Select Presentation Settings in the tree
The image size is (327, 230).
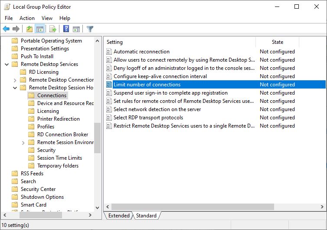pyautogui.click(x=45, y=49)
